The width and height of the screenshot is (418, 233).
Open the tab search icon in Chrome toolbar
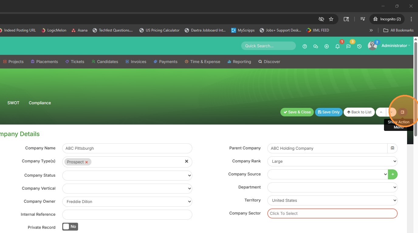click(x=346, y=19)
